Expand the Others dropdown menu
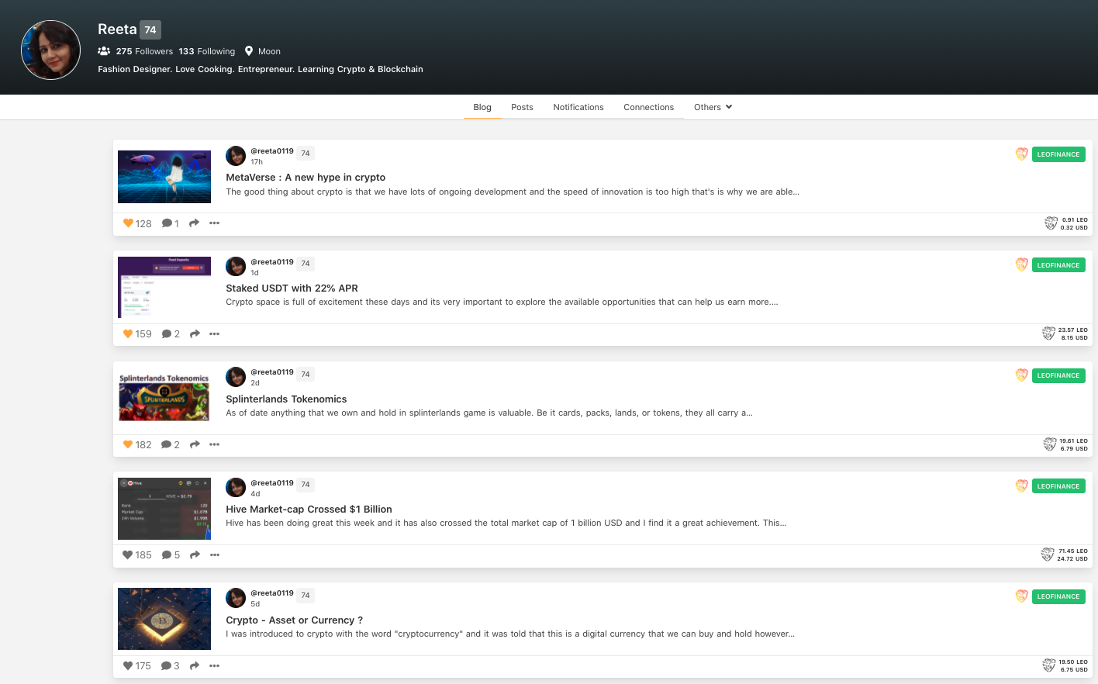This screenshot has height=684, width=1098. 713,107
